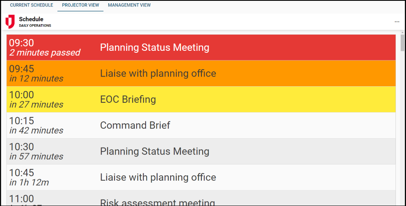Image resolution: width=406 pixels, height=206 pixels.
Task: Open the Management View tab
Action: (129, 5)
